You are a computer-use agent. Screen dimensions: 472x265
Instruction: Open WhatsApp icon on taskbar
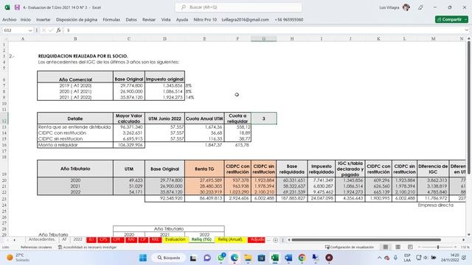221,258
